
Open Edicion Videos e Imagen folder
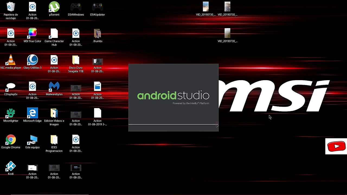[x=54, y=113]
